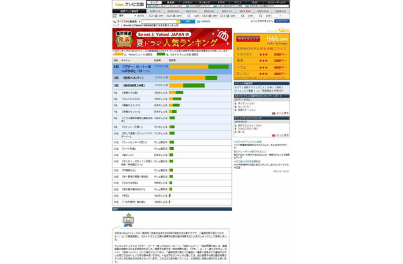Open the 番組表 navigation tab

click(170, 3)
